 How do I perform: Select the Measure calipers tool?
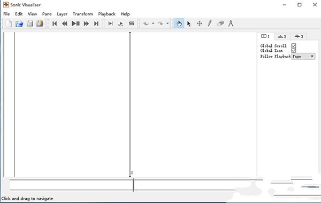click(x=231, y=24)
